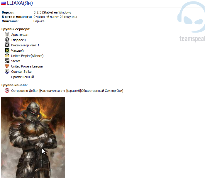
Task: Click the armored knight avatar image
Action: (33, 137)
